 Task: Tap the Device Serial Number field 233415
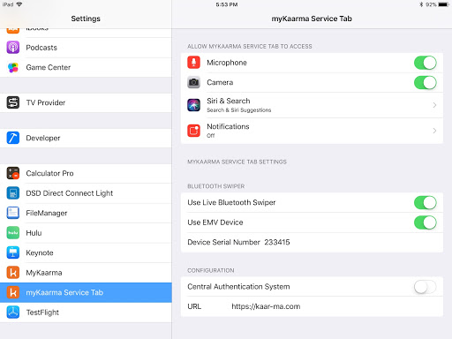click(x=312, y=243)
